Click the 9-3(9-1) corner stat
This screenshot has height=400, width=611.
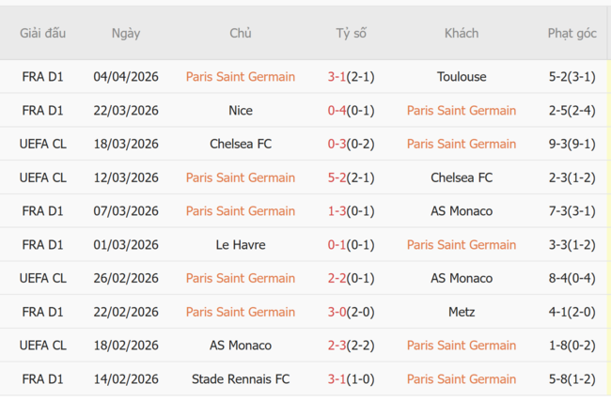click(572, 144)
